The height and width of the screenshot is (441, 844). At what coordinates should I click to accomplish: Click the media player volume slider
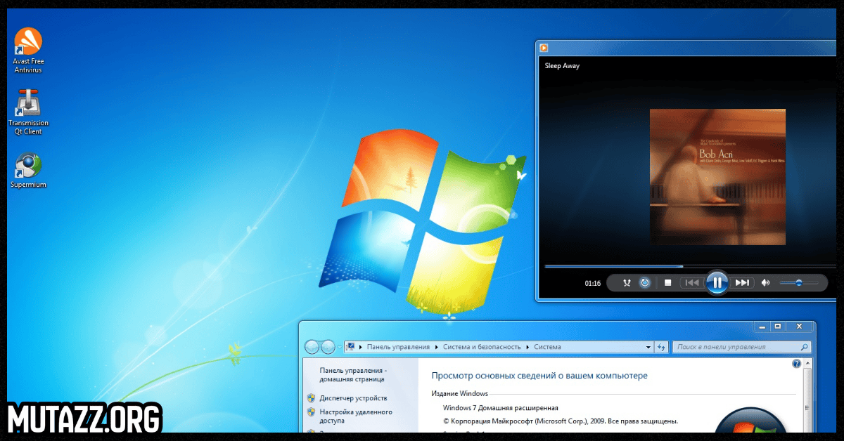798,283
